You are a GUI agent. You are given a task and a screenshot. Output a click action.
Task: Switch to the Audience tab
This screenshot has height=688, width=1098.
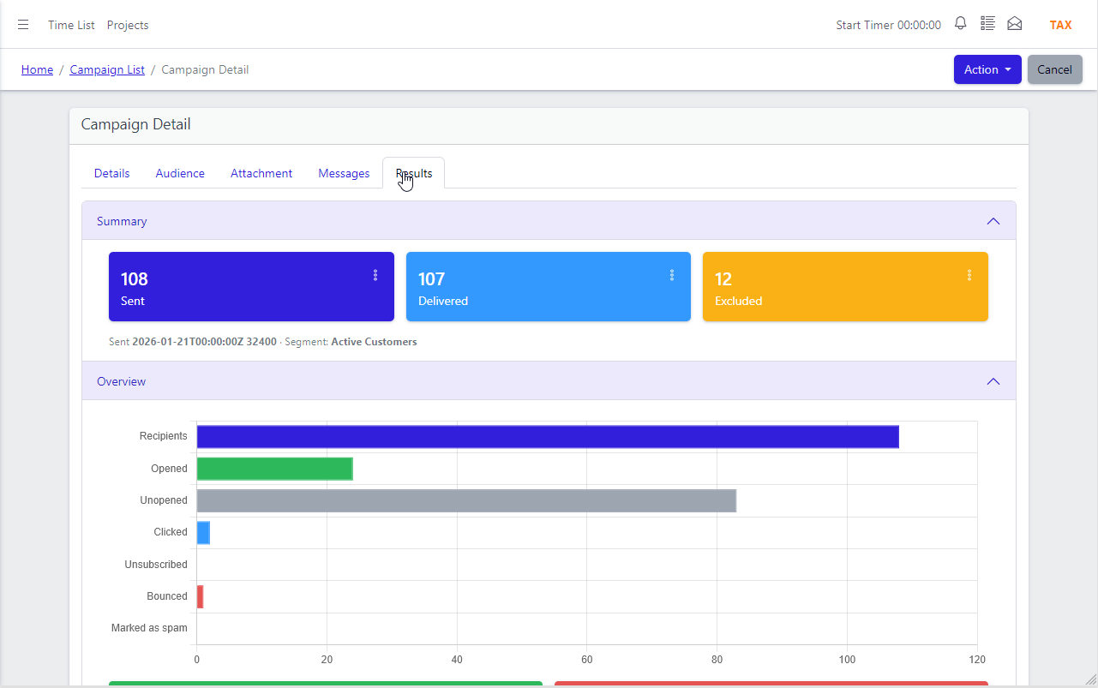tap(180, 173)
